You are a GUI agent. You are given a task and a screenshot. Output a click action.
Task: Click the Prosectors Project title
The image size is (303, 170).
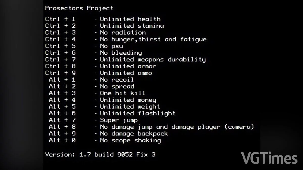point(79,8)
